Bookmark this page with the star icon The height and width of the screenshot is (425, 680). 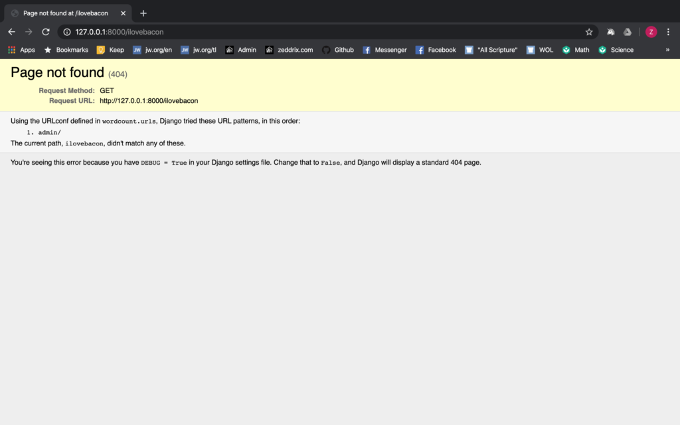tap(589, 32)
